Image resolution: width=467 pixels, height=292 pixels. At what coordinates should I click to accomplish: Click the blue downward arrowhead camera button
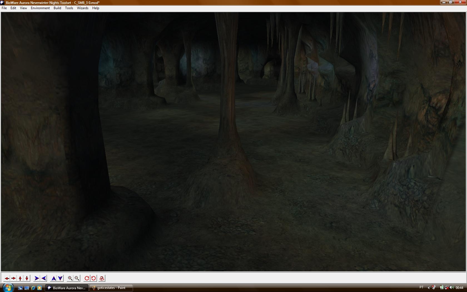point(60,278)
